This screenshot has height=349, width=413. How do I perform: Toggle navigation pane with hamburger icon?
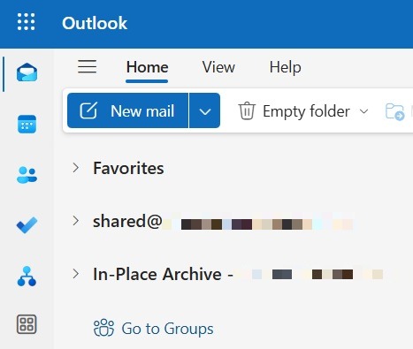[x=87, y=66]
